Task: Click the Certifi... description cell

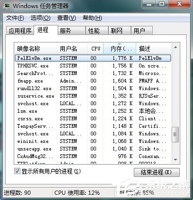Action: [x=152, y=126]
